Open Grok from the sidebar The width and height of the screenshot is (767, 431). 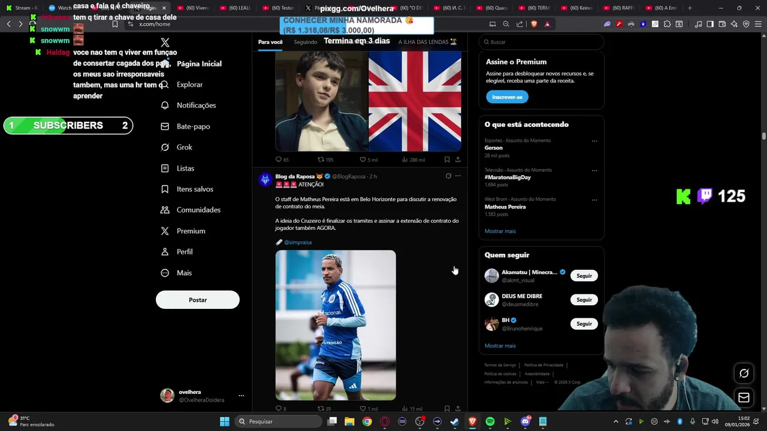(177, 147)
